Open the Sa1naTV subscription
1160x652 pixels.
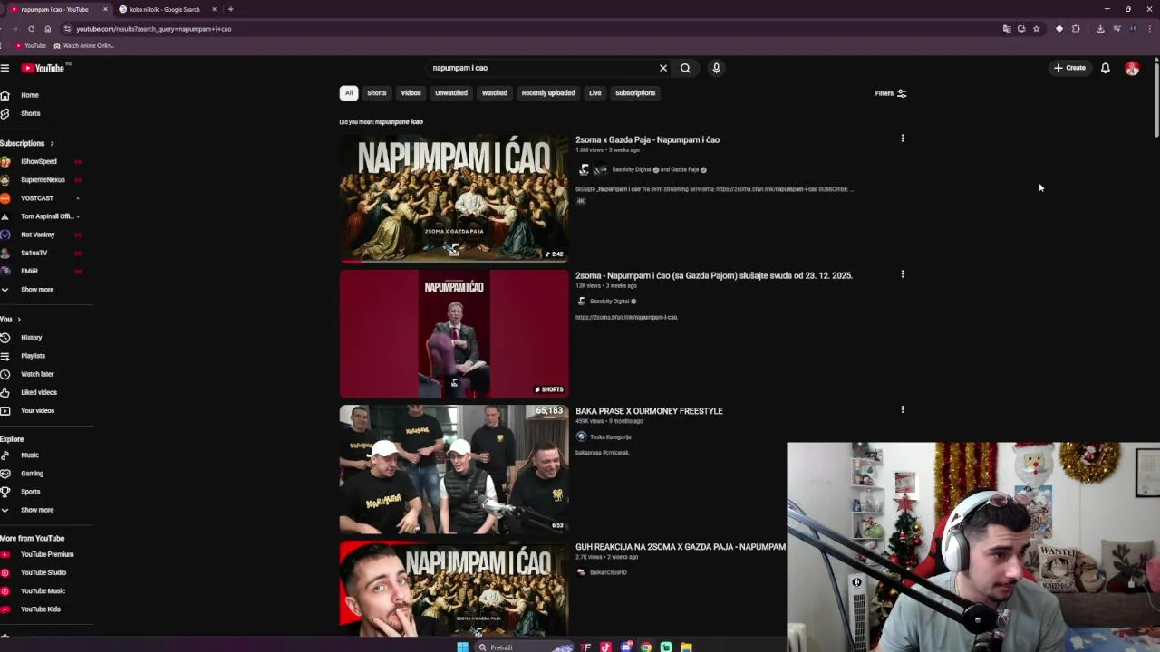pyautogui.click(x=34, y=253)
